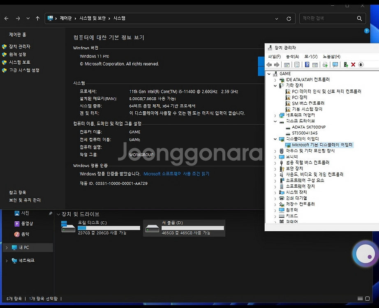Open the recent locations dropdown arrow

click(28, 18)
